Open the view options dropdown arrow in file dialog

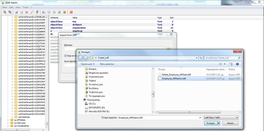(x=225, y=64)
